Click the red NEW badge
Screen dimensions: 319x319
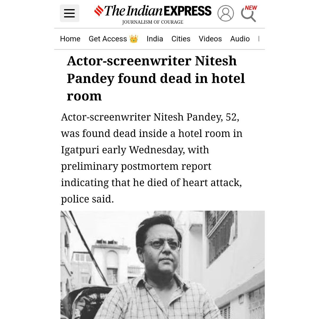(x=251, y=8)
